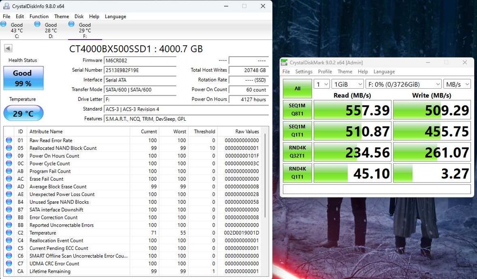Click the Attribute Name column header
Image resolution: width=477 pixels, height=279 pixels.
coord(79,132)
